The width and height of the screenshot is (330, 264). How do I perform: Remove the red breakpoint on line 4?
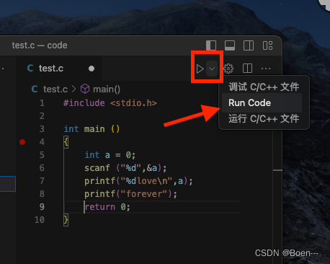22,142
